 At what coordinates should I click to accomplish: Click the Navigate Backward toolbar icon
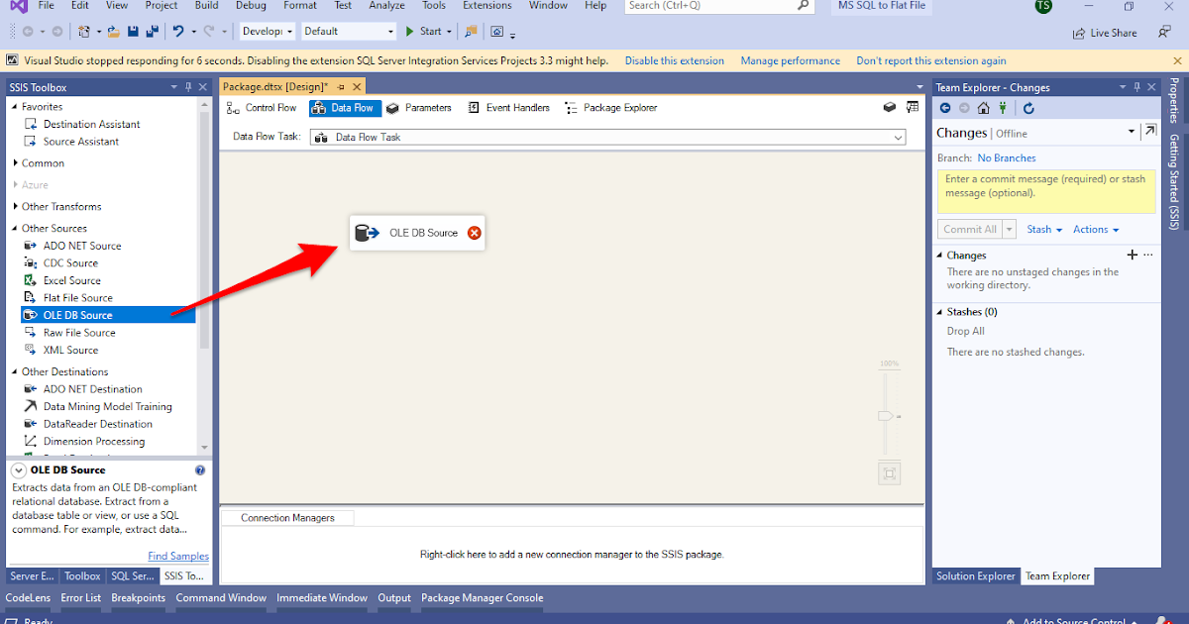click(27, 32)
